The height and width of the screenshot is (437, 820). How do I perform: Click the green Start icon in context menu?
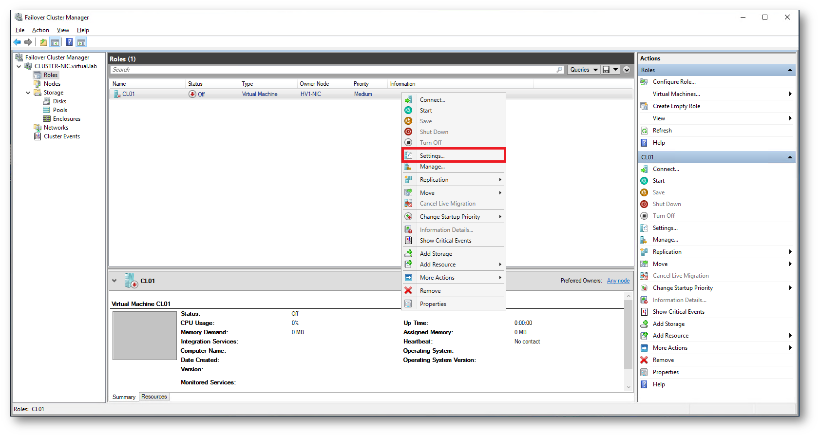[x=408, y=111]
